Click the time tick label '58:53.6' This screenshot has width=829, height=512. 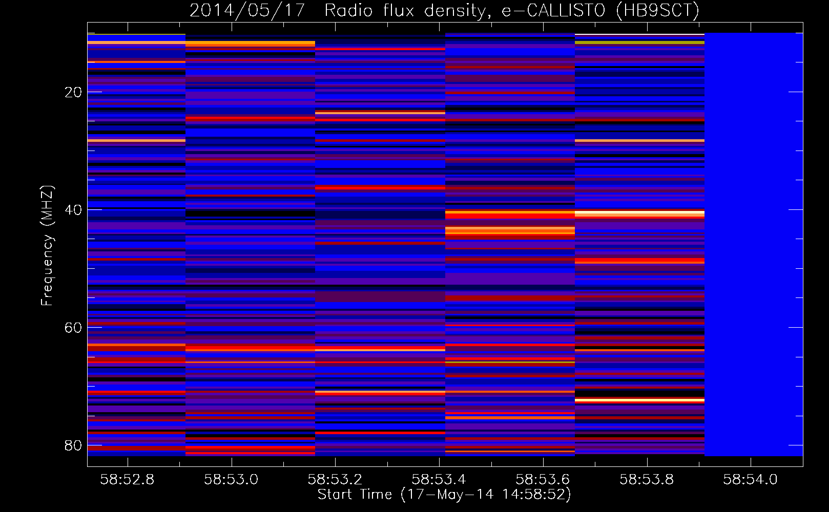[x=543, y=479]
